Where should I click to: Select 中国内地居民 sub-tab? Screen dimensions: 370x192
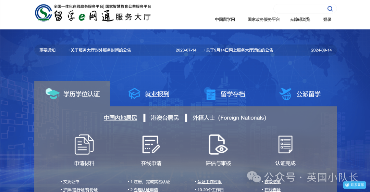tap(120, 118)
